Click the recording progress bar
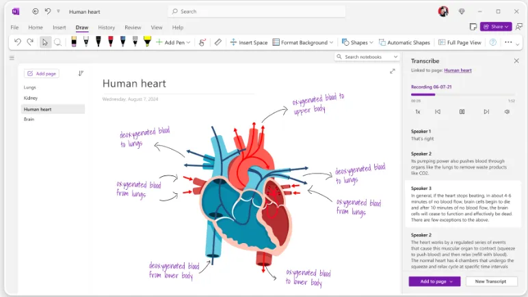The image size is (528, 297). 462,94
